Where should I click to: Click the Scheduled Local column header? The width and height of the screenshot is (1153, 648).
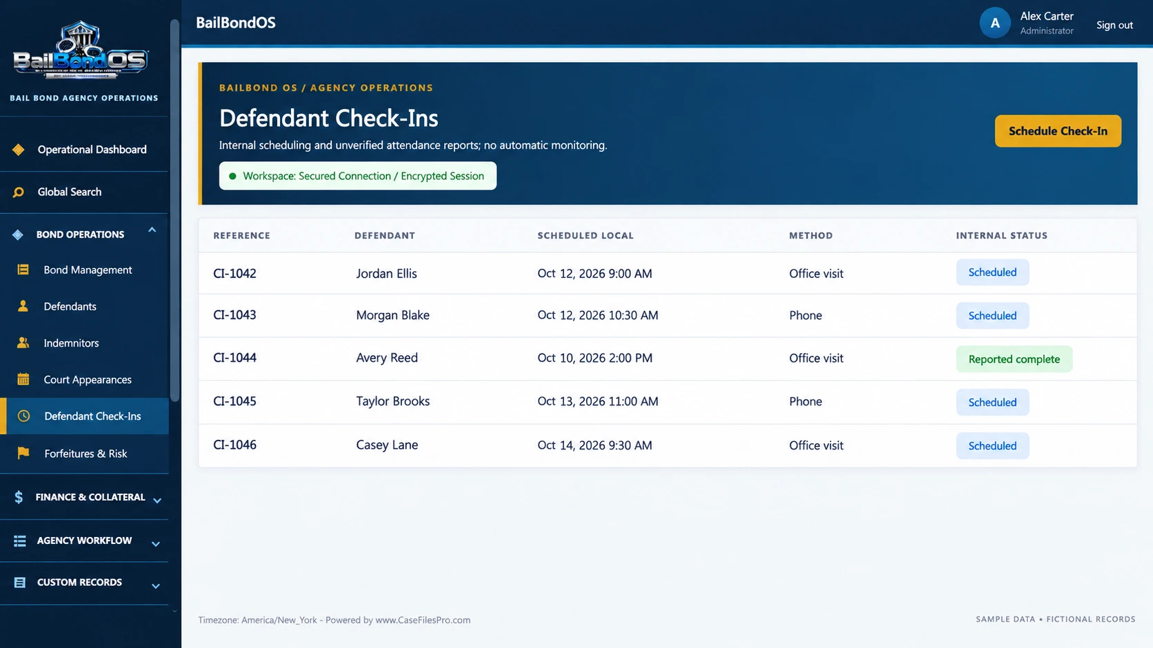pos(585,236)
